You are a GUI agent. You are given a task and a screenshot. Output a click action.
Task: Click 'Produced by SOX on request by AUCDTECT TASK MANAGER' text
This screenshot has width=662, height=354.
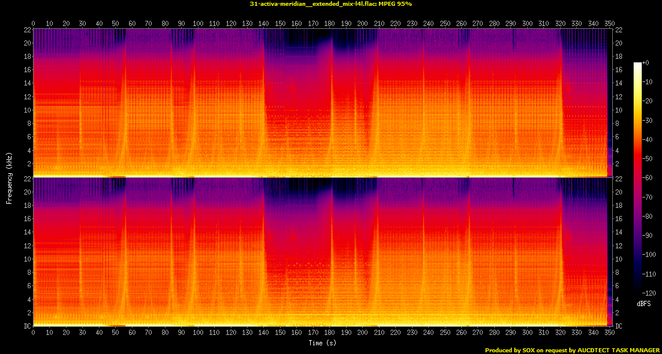(572, 350)
